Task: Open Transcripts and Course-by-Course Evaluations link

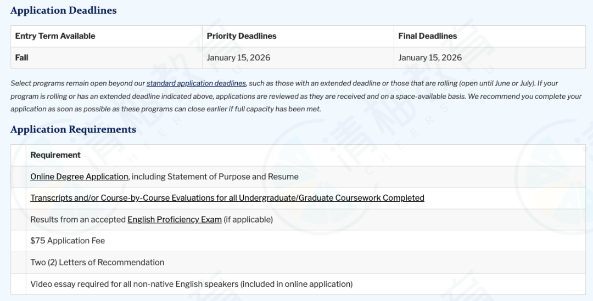Action: tap(227, 198)
